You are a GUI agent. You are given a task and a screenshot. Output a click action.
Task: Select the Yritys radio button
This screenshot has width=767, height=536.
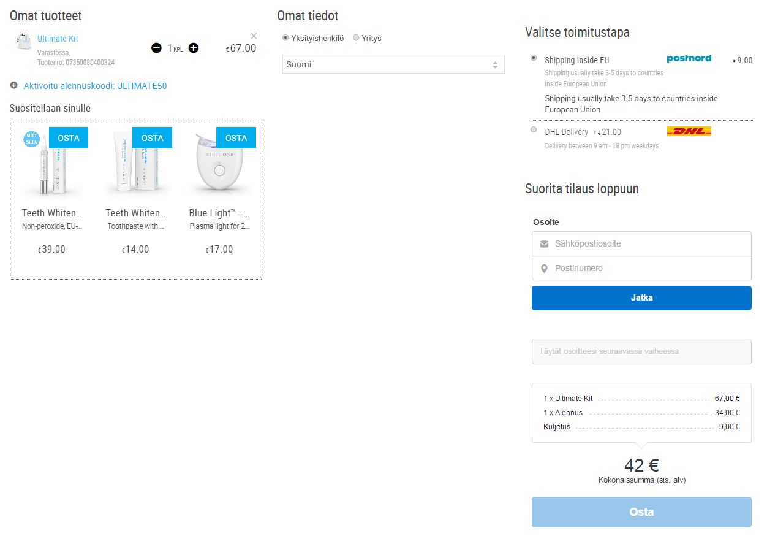pos(356,38)
